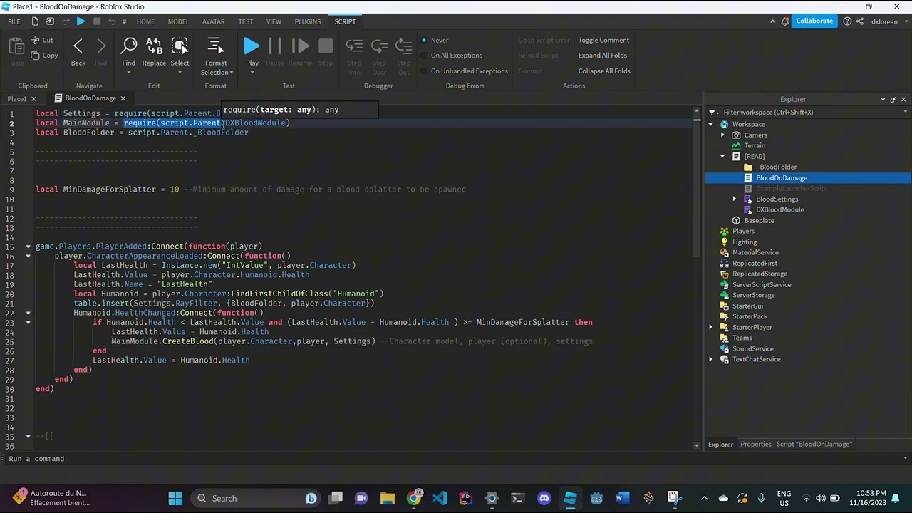Open the Format Selection dropdown arrow
The image size is (912, 513).
tap(232, 73)
